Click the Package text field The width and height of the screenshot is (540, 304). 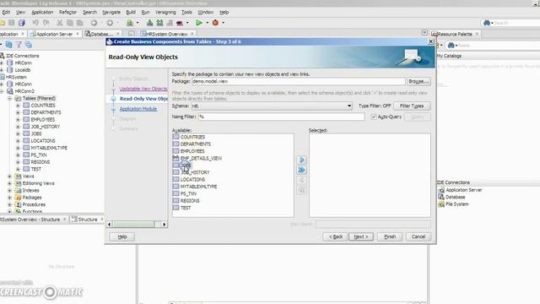point(298,81)
